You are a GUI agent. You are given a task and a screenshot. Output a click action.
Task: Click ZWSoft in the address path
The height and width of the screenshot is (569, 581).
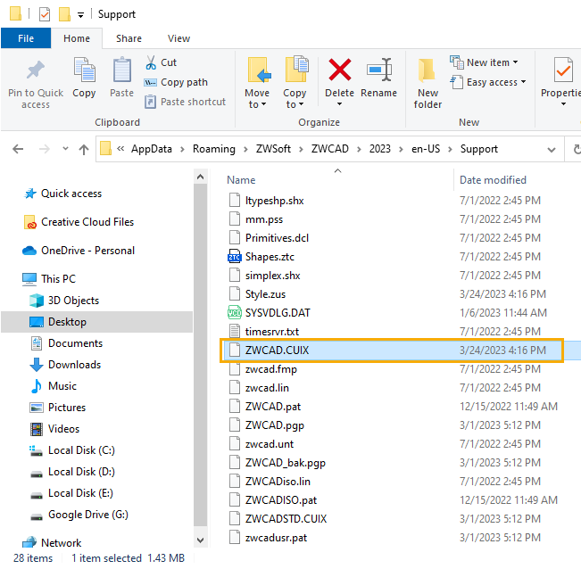[x=273, y=149]
